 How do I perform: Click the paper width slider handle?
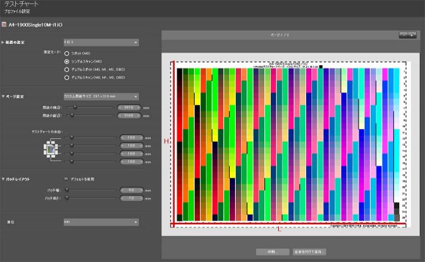point(75,108)
